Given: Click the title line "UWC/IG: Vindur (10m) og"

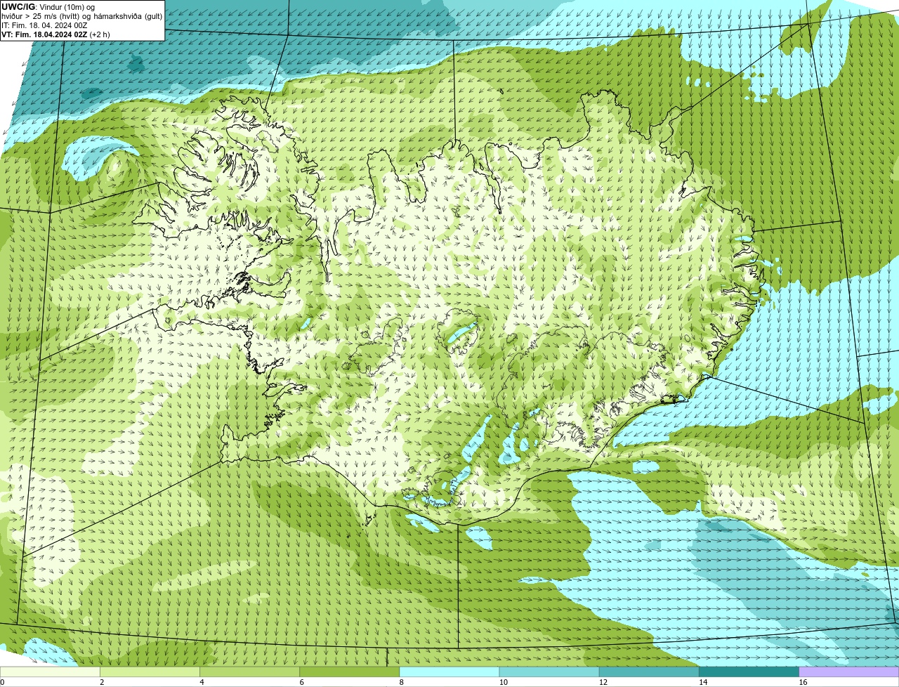Looking at the screenshot, I should pyautogui.click(x=48, y=6).
